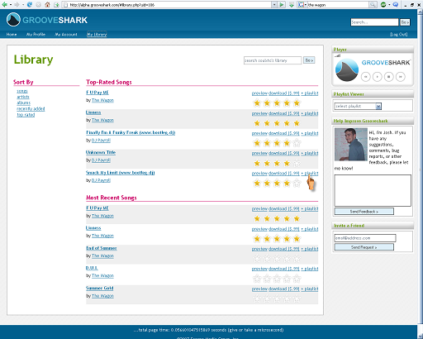This screenshot has height=339, width=423.
Task: Sort the library by albums
Action: (x=24, y=103)
